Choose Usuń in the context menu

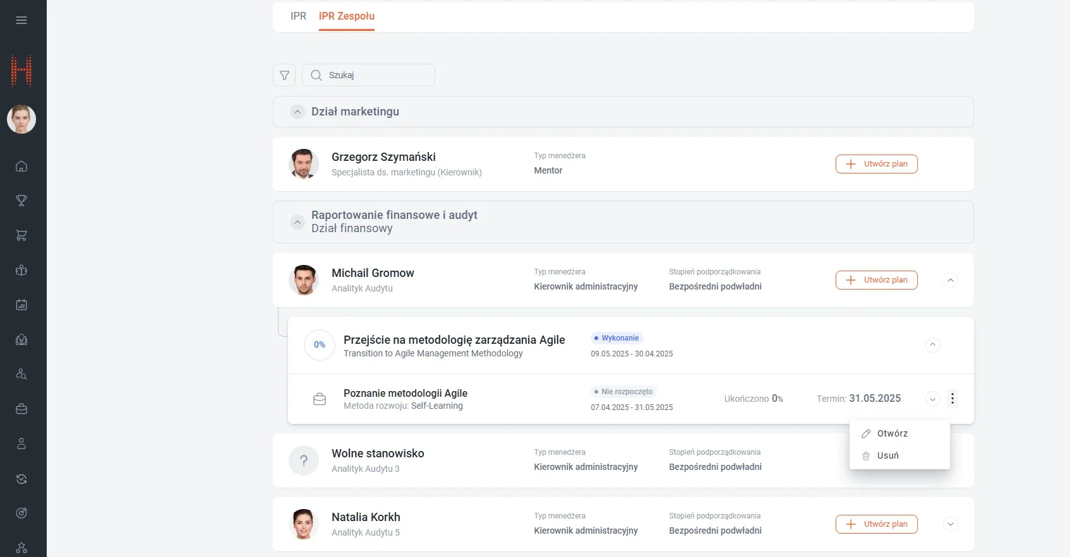887,455
